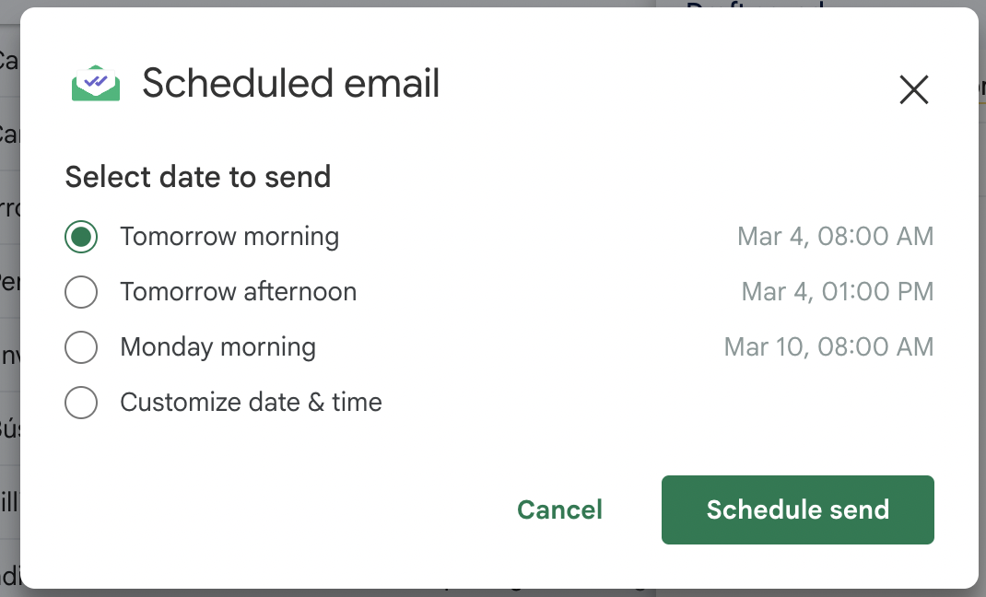This screenshot has width=986, height=597.
Task: Pick the Monday morning radio button
Action: click(x=81, y=347)
